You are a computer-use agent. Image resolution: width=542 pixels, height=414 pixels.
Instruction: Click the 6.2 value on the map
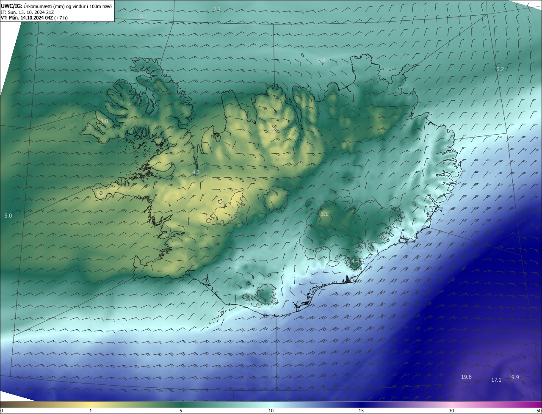point(500,69)
